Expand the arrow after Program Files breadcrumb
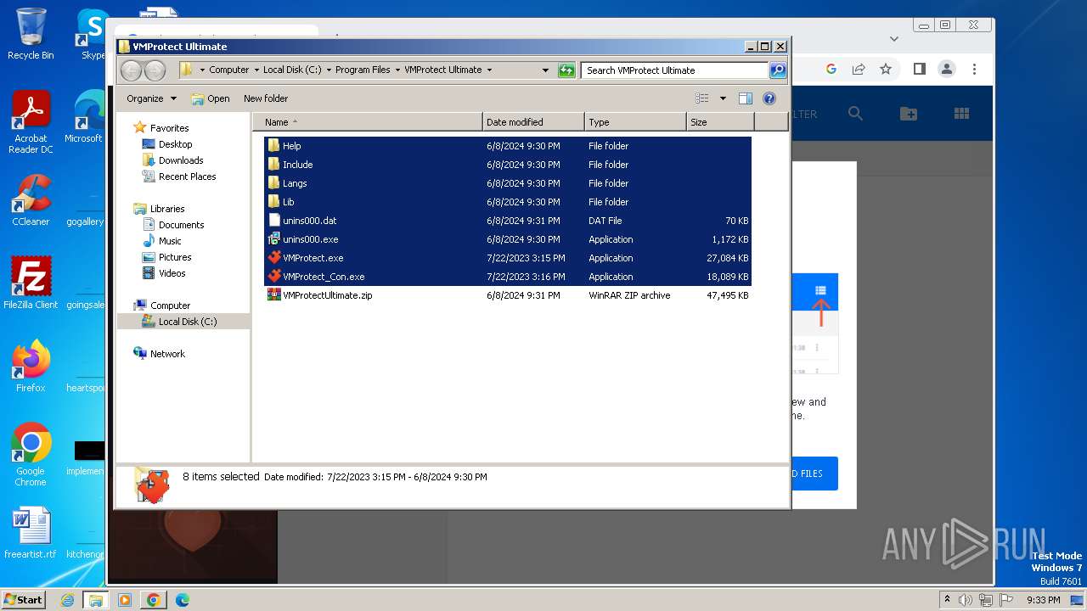 point(397,70)
